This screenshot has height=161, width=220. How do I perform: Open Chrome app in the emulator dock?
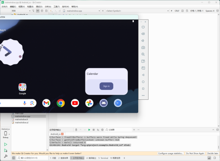pos(61,103)
